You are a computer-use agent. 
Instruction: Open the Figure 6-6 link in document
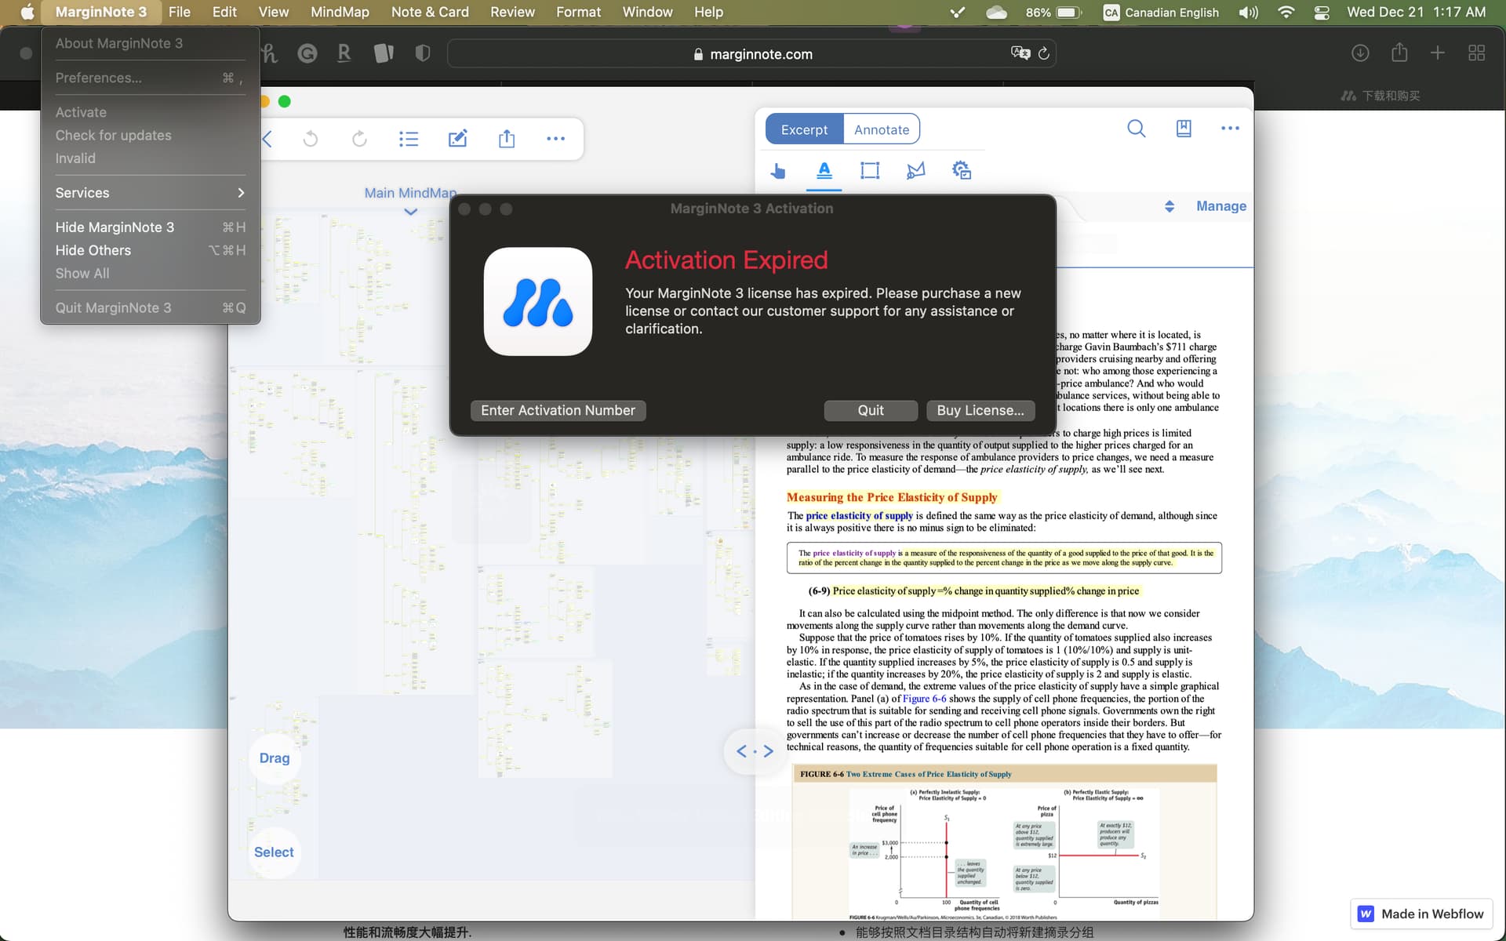(924, 699)
